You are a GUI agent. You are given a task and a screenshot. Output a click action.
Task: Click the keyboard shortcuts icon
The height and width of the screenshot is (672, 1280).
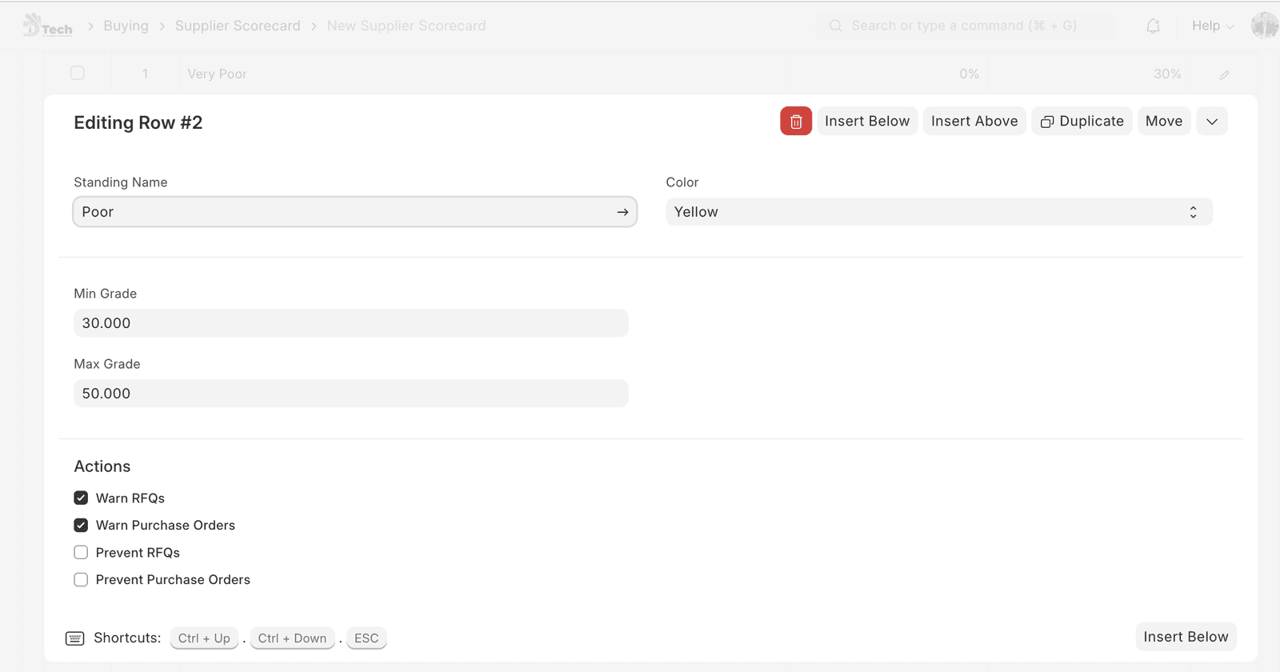pyautogui.click(x=74, y=638)
